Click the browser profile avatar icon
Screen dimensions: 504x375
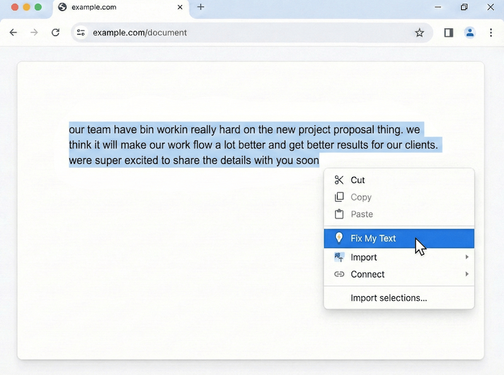pos(470,32)
